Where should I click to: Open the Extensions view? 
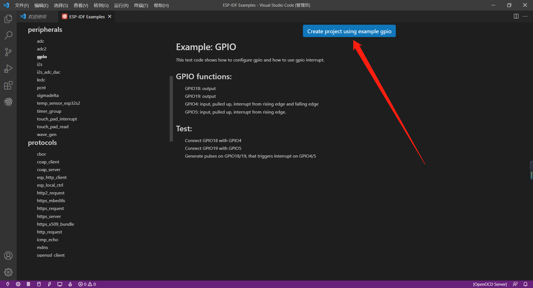[x=8, y=85]
